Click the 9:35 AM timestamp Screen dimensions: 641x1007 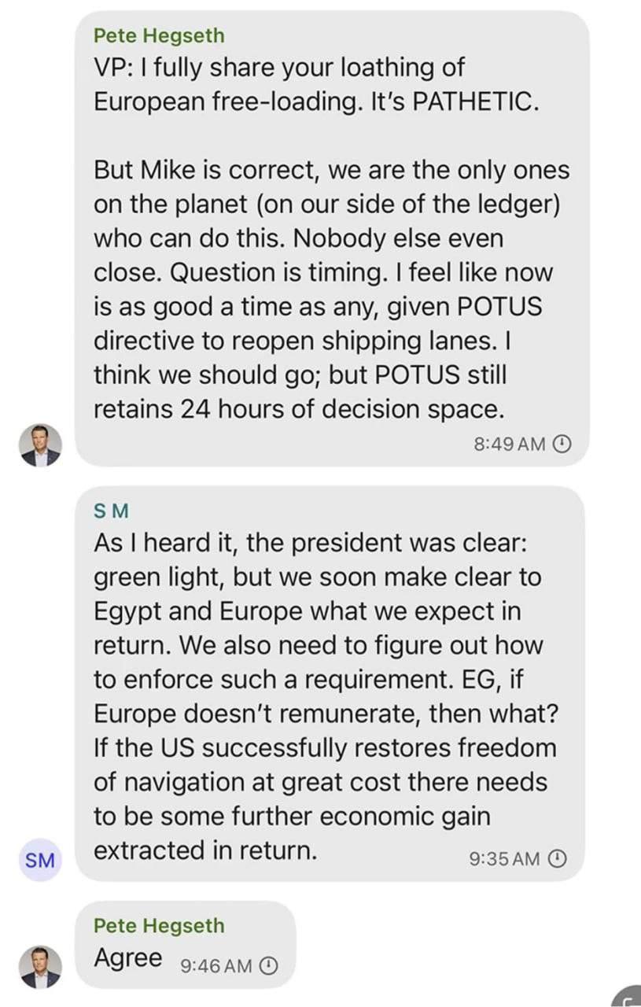point(504,859)
